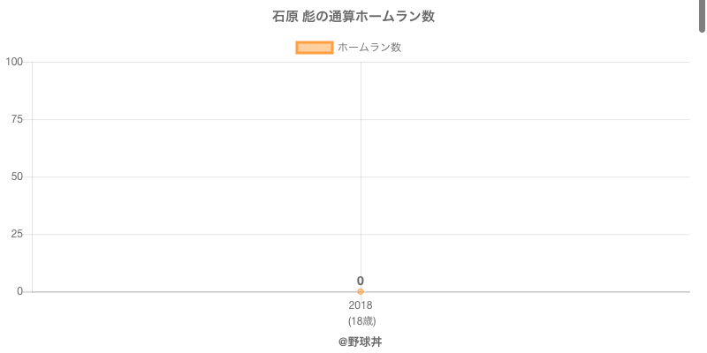Toggle the ホームラン数 legend label

pyautogui.click(x=369, y=48)
